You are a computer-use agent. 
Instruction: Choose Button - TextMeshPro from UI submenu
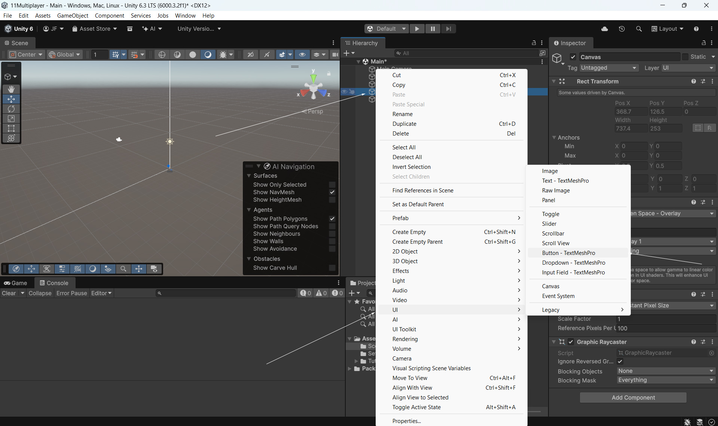[x=568, y=253]
